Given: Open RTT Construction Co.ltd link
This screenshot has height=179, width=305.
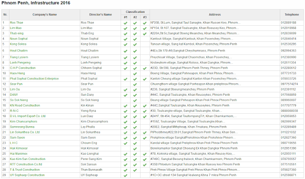Looking at the screenshot, I should [26, 164].
